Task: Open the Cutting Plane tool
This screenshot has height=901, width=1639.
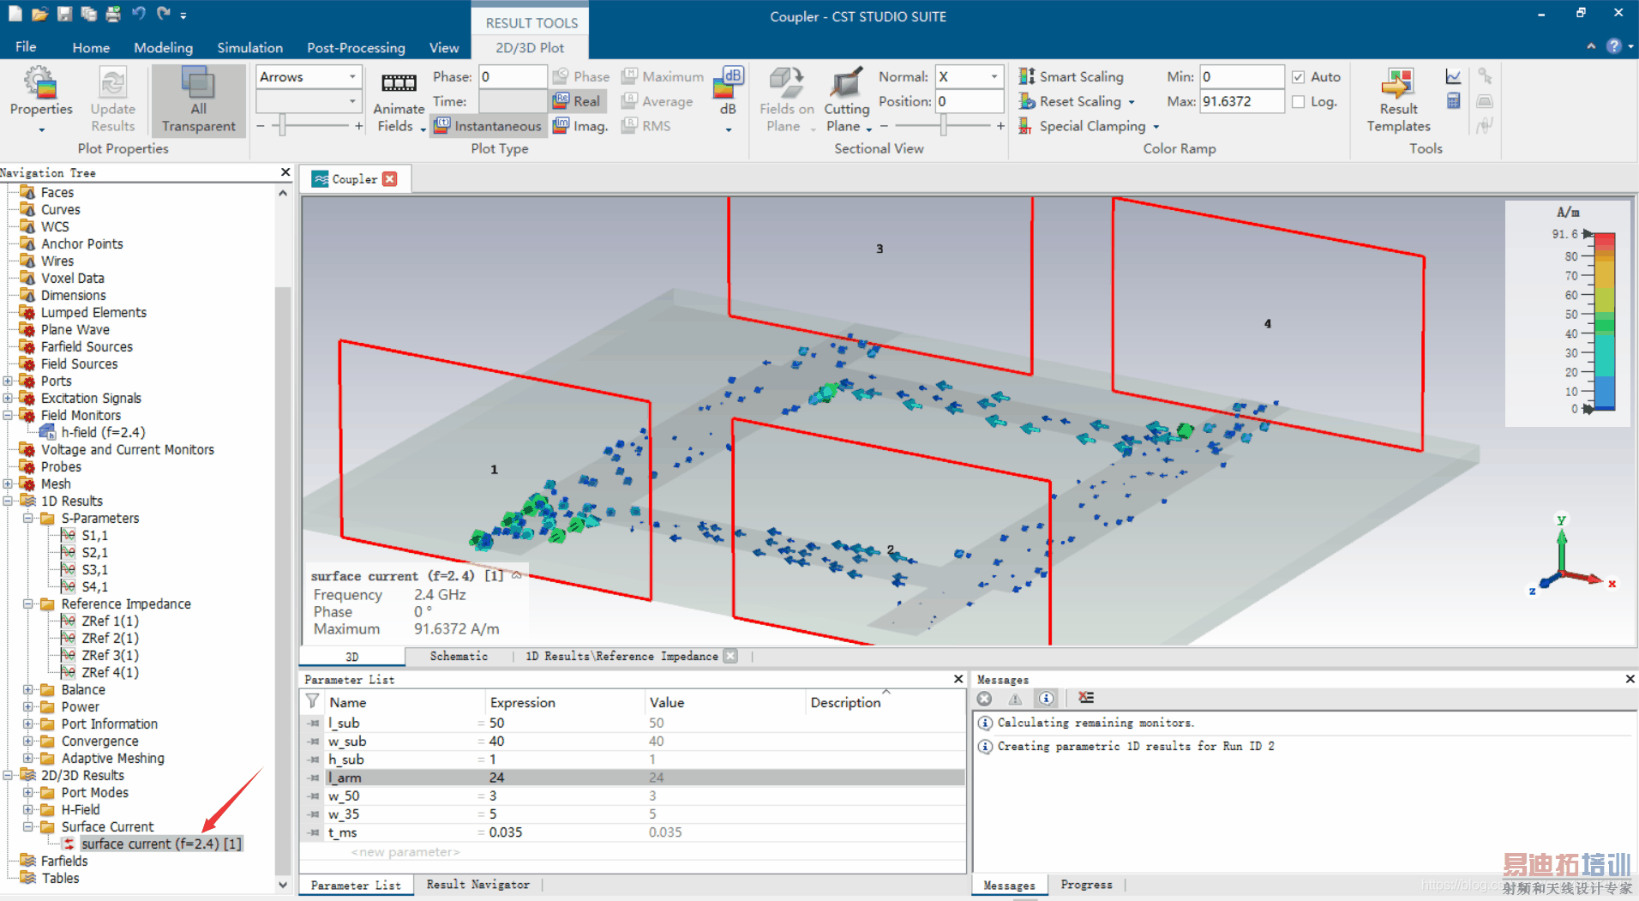Action: (x=846, y=84)
